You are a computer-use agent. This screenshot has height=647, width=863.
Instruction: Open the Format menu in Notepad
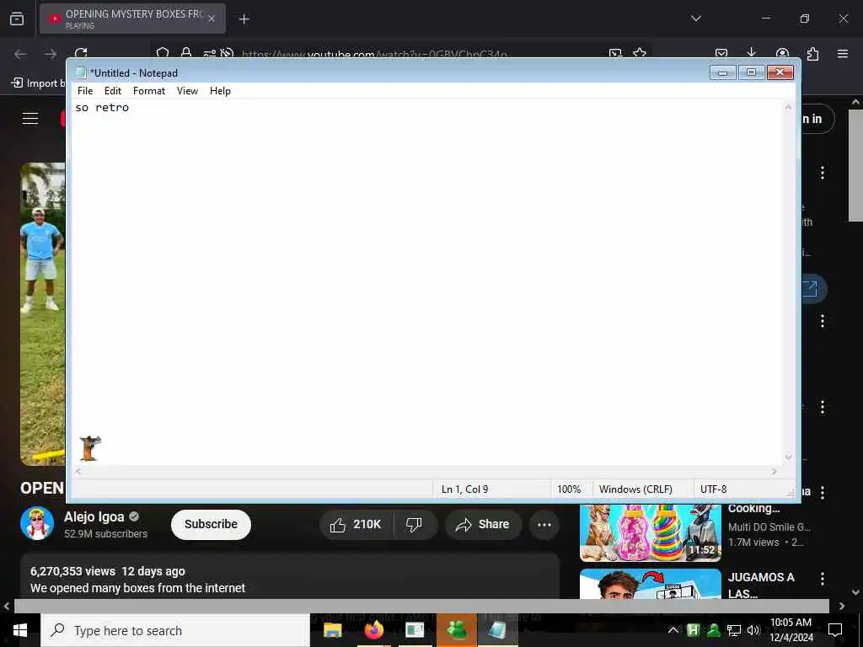(x=148, y=91)
